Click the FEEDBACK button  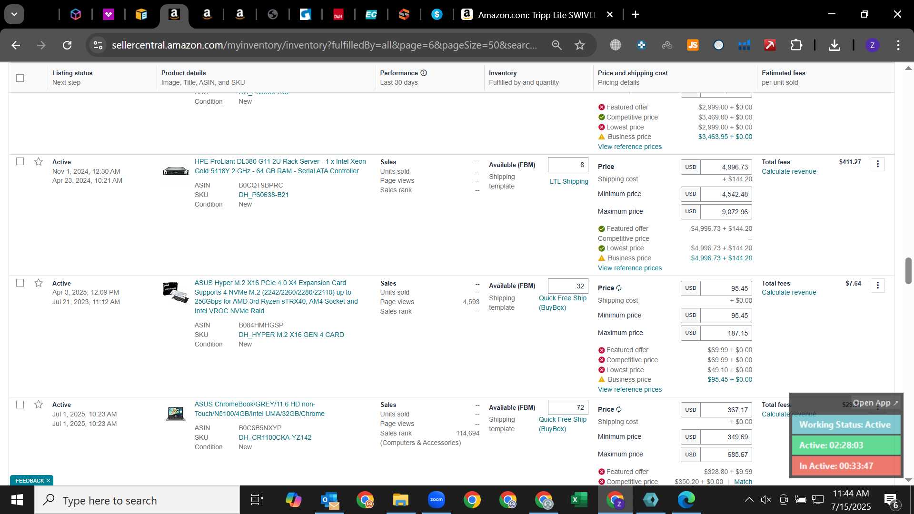tap(31, 481)
